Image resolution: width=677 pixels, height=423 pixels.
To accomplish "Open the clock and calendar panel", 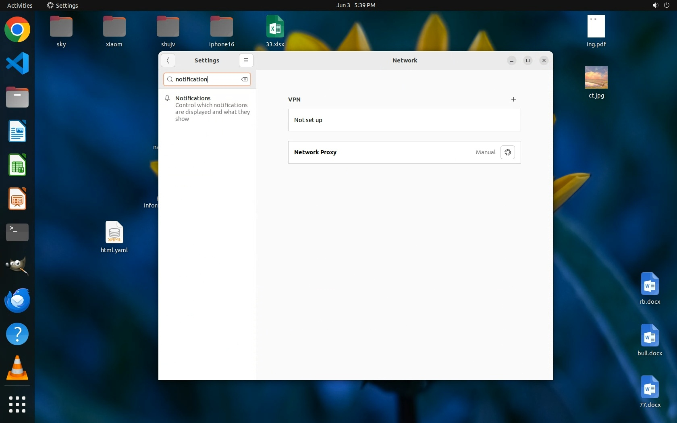I will click(x=355, y=5).
